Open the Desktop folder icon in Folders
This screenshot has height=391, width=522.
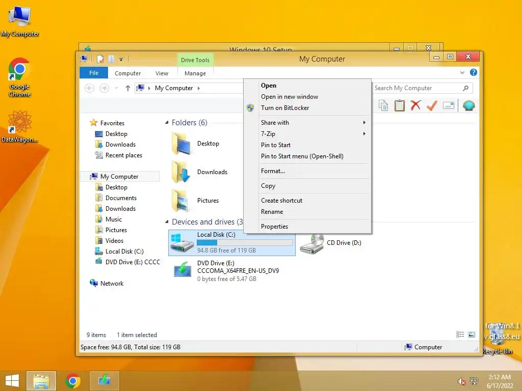(x=182, y=144)
